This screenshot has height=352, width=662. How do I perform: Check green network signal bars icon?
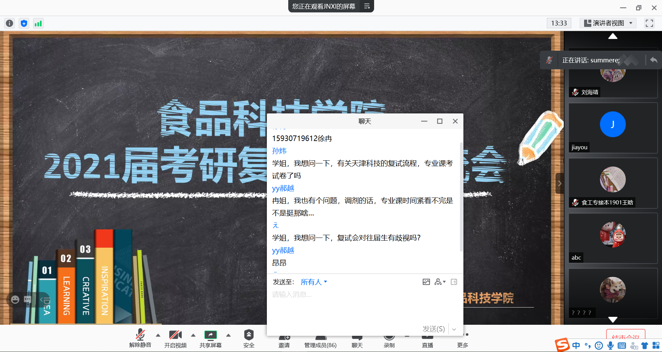(x=38, y=23)
